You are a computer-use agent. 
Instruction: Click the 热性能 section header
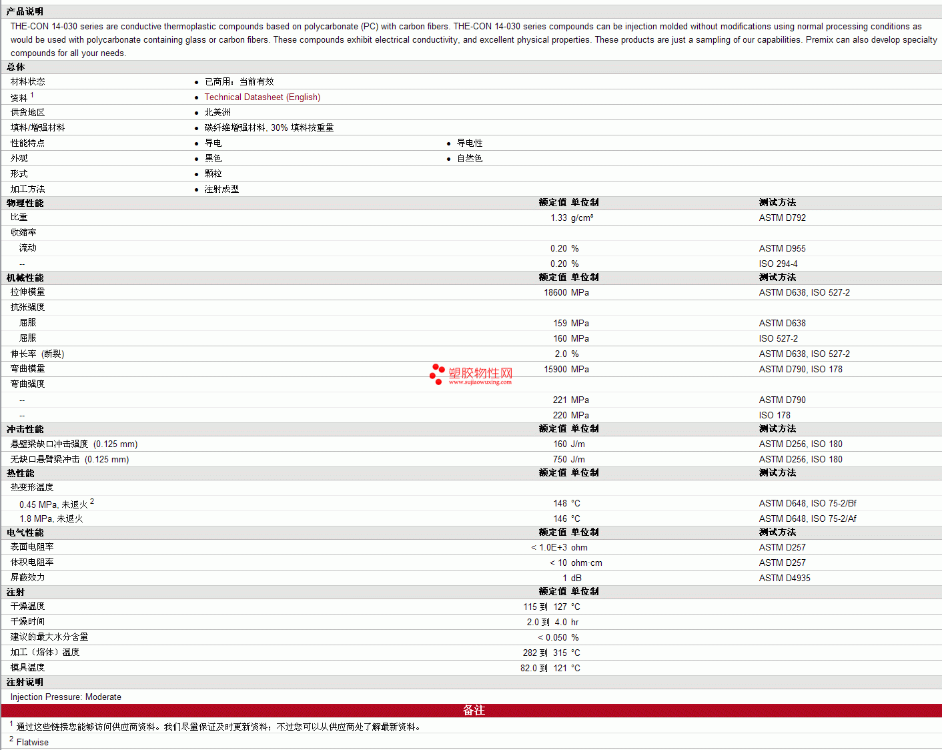pos(21,474)
